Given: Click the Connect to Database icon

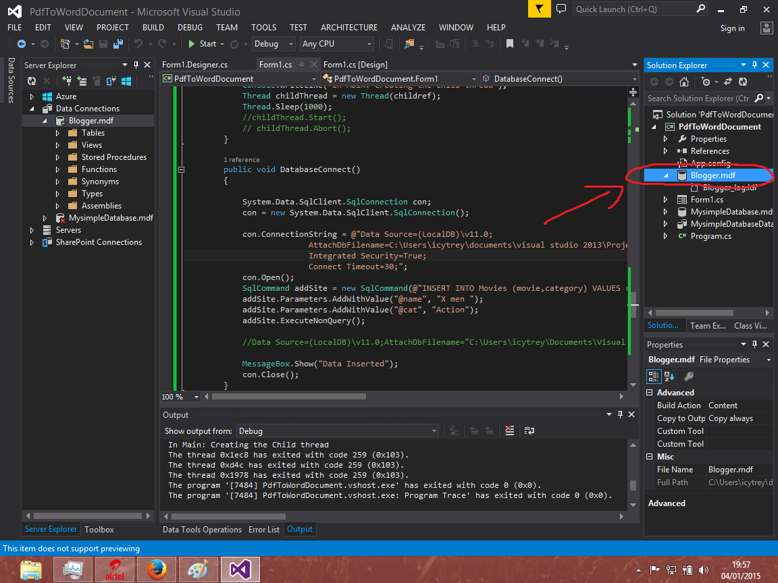Looking at the screenshot, I should pos(66,81).
